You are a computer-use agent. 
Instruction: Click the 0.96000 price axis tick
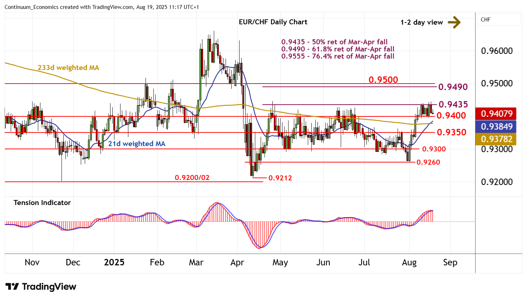(x=497, y=51)
